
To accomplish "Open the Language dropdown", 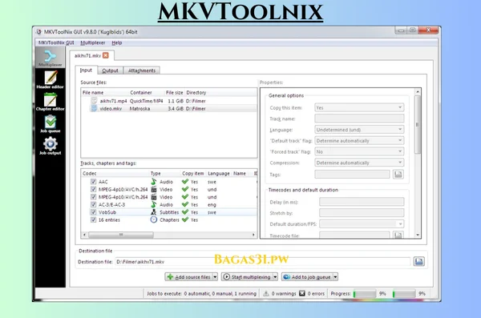I will tap(359, 130).
